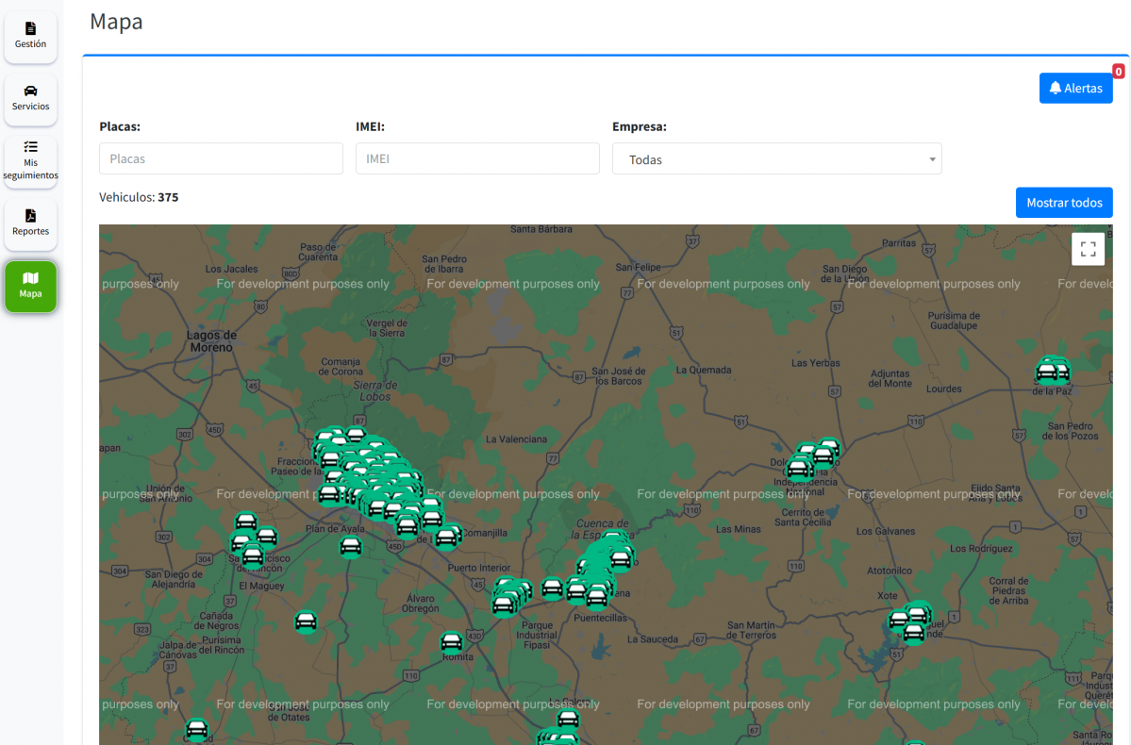The image size is (1131, 745).
Task: Click the Alertas bell button
Action: pos(1075,89)
